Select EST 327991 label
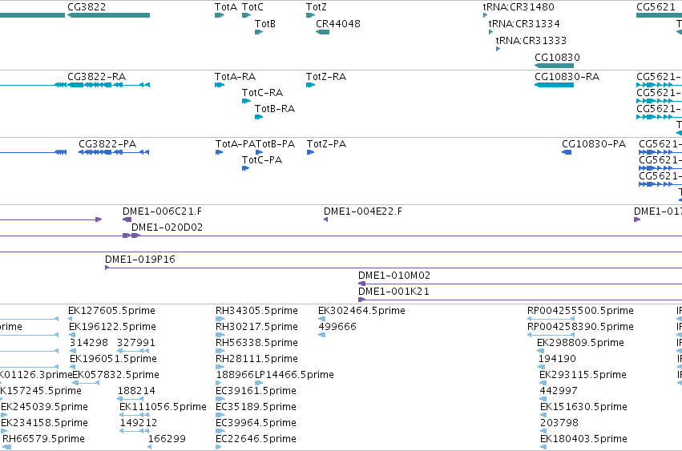The image size is (682, 451). point(136,343)
